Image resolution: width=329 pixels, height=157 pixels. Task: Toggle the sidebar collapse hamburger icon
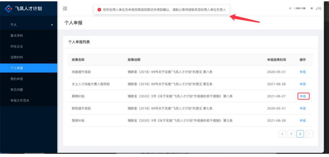point(65,9)
